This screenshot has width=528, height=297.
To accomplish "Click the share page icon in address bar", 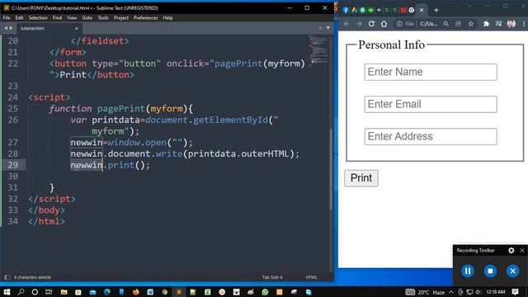I will tap(459, 24).
